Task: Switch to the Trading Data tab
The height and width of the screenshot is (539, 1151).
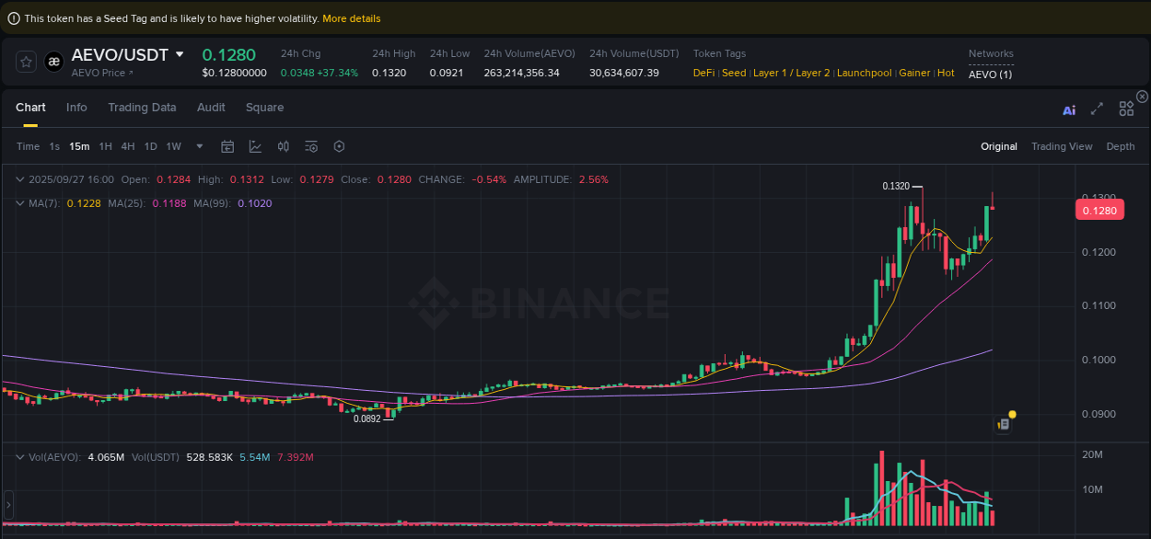Action: (142, 108)
